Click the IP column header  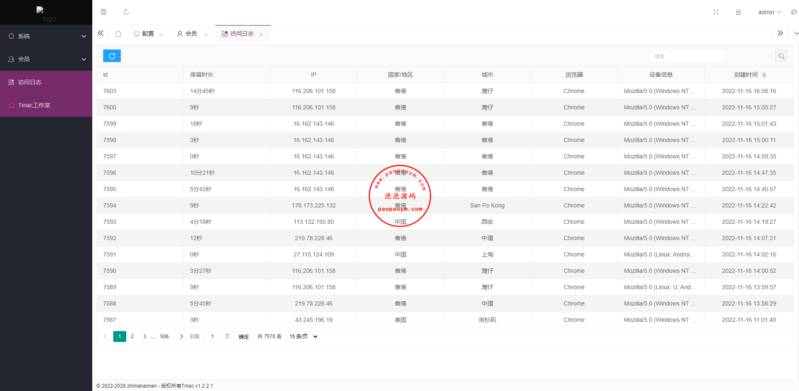(314, 75)
